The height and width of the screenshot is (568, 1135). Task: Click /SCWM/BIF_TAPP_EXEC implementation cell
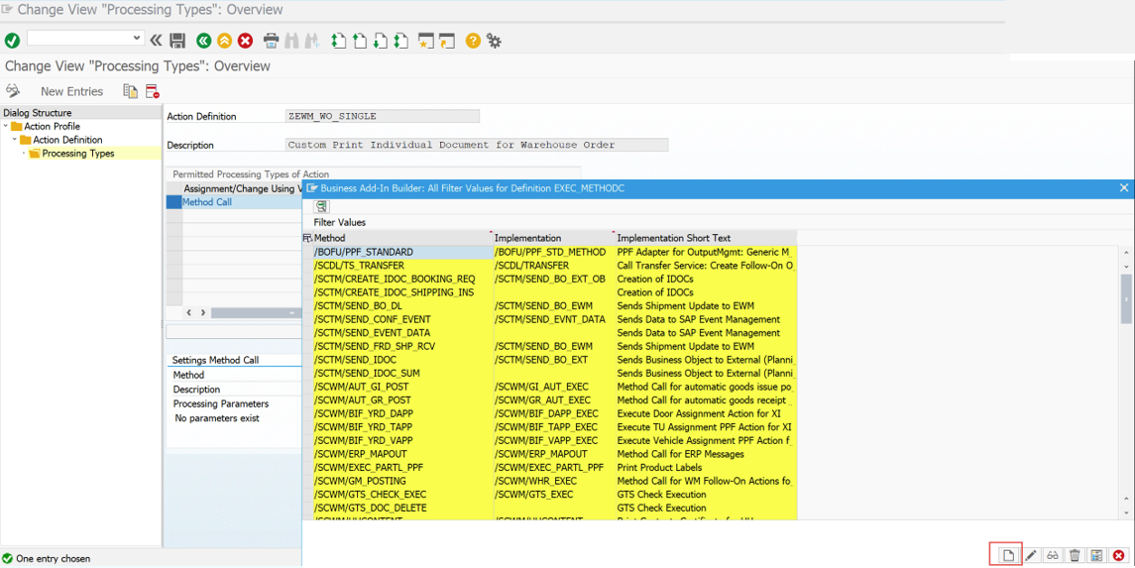[553, 427]
